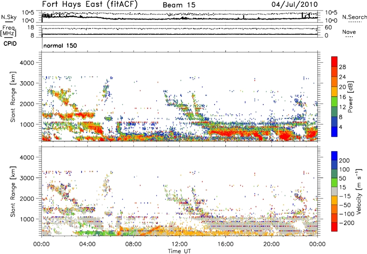Viewport: 367px width, 254px height.
Task: Pick the red top segment of power colorbar
Action: 334,61
